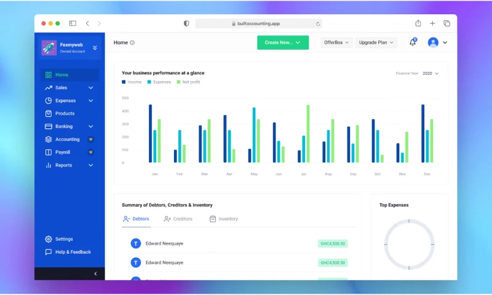Click the info icon beside Home
Viewport: 492px width, 295px height.
[x=132, y=43]
